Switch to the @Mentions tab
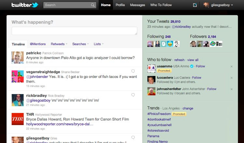 click(x=38, y=44)
